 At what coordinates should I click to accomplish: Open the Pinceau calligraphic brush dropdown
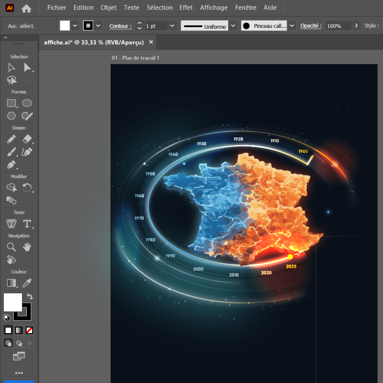[292, 26]
